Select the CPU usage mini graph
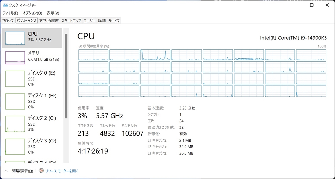 [x=15, y=38]
